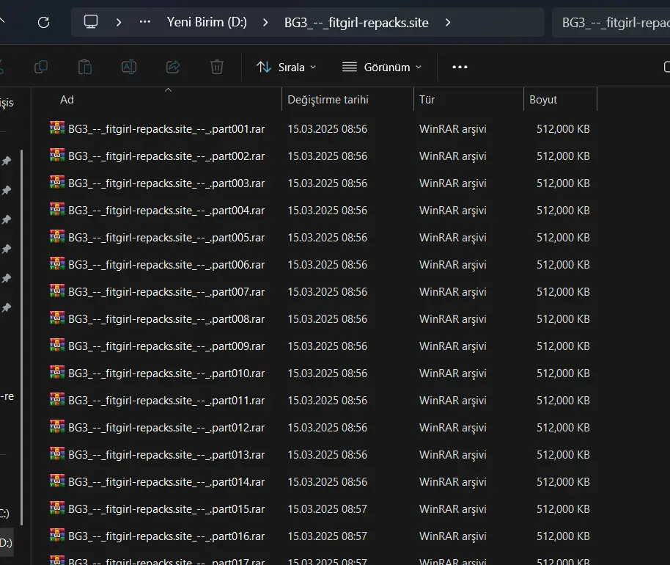The image size is (670, 565).
Task: Expand chevron after Yeni Birim (D:)
Action: click(265, 22)
